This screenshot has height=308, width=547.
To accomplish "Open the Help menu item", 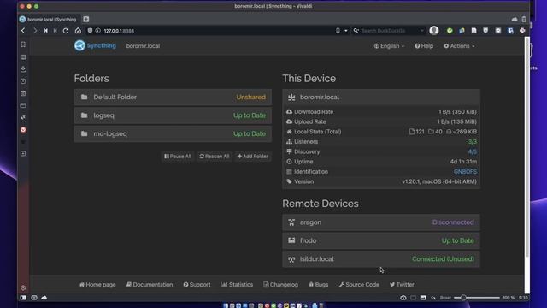I will 424,46.
